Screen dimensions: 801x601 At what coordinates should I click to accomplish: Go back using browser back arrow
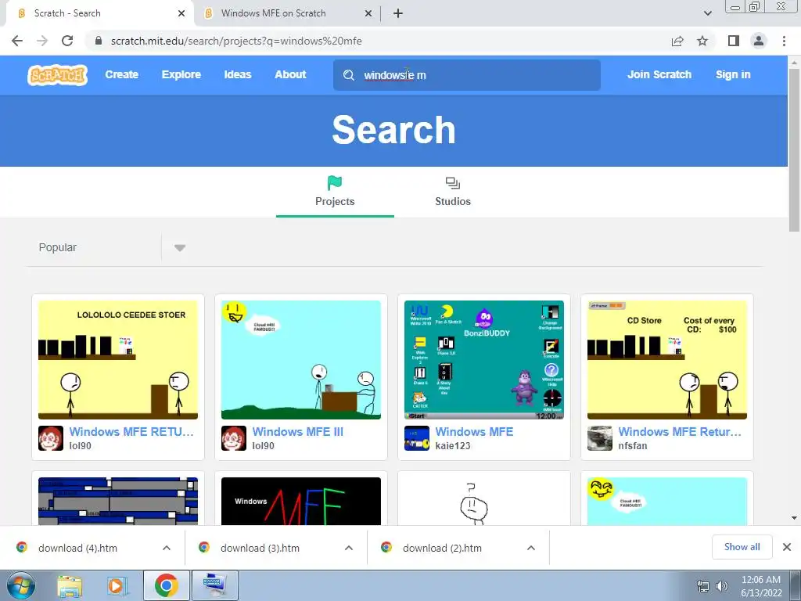(x=17, y=41)
